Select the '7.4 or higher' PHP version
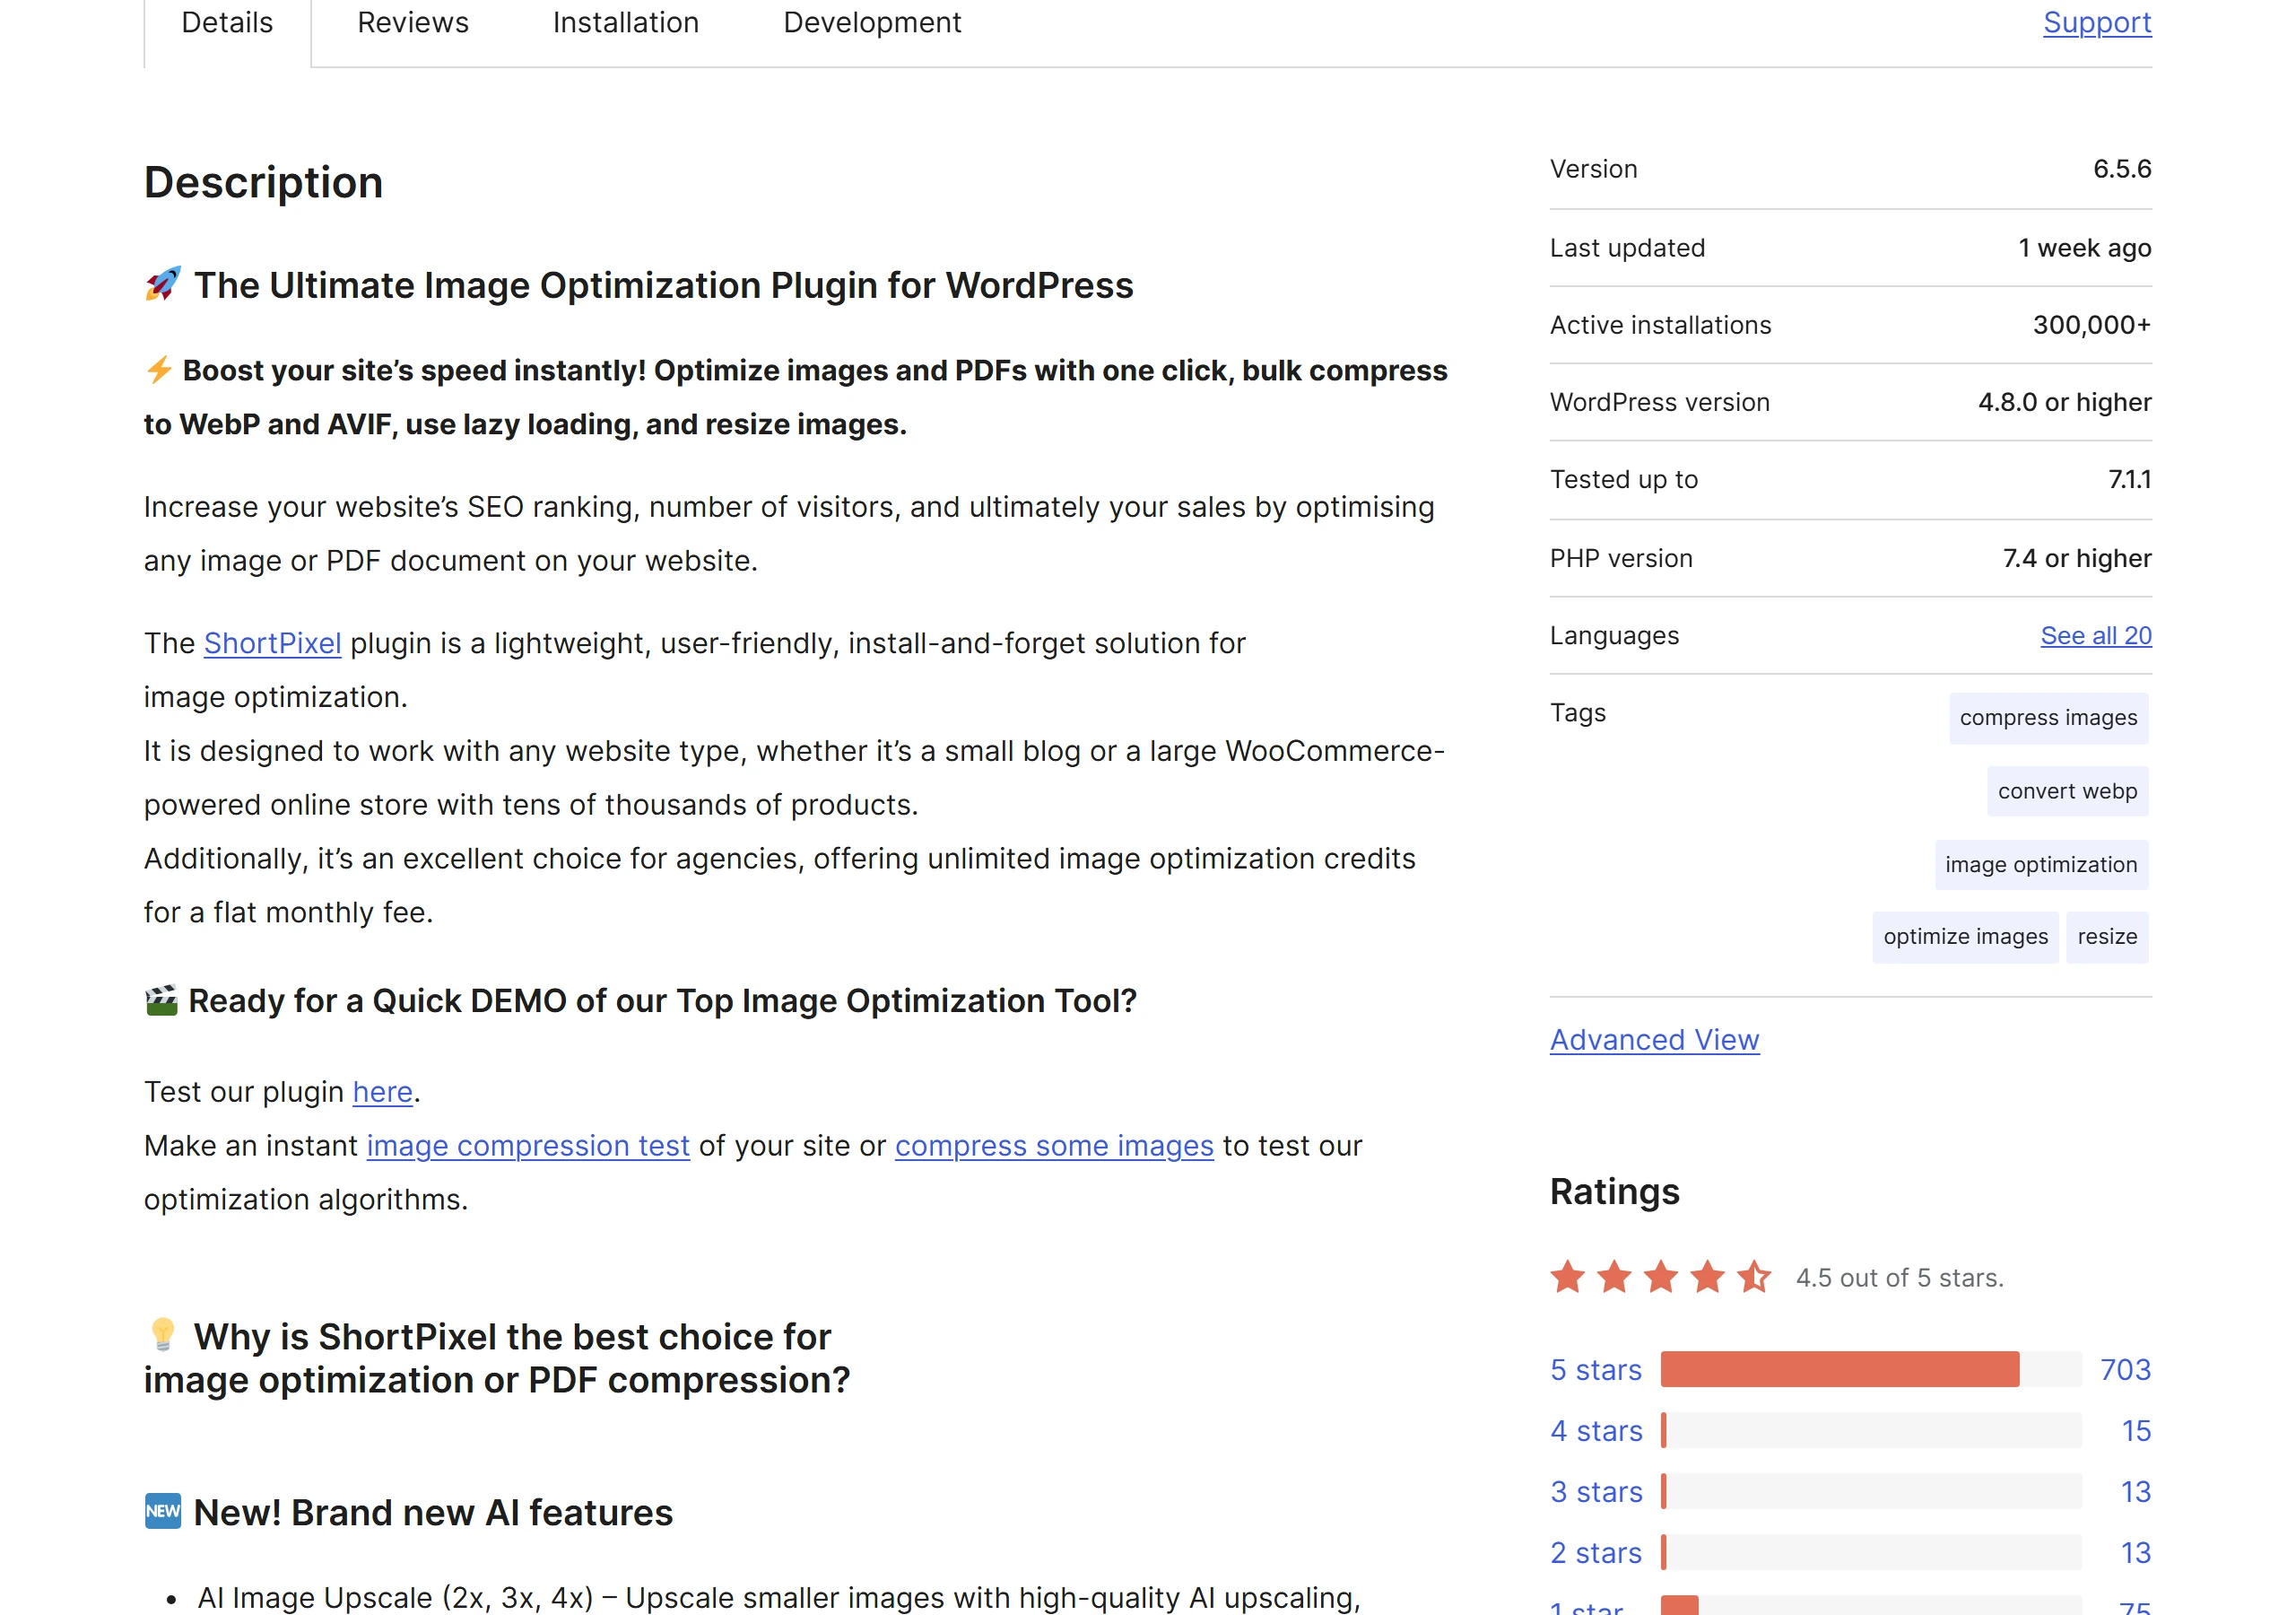Screen dimensions: 2296x1615 tap(2077, 558)
